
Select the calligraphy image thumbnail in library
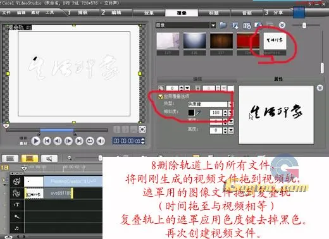click(275, 40)
